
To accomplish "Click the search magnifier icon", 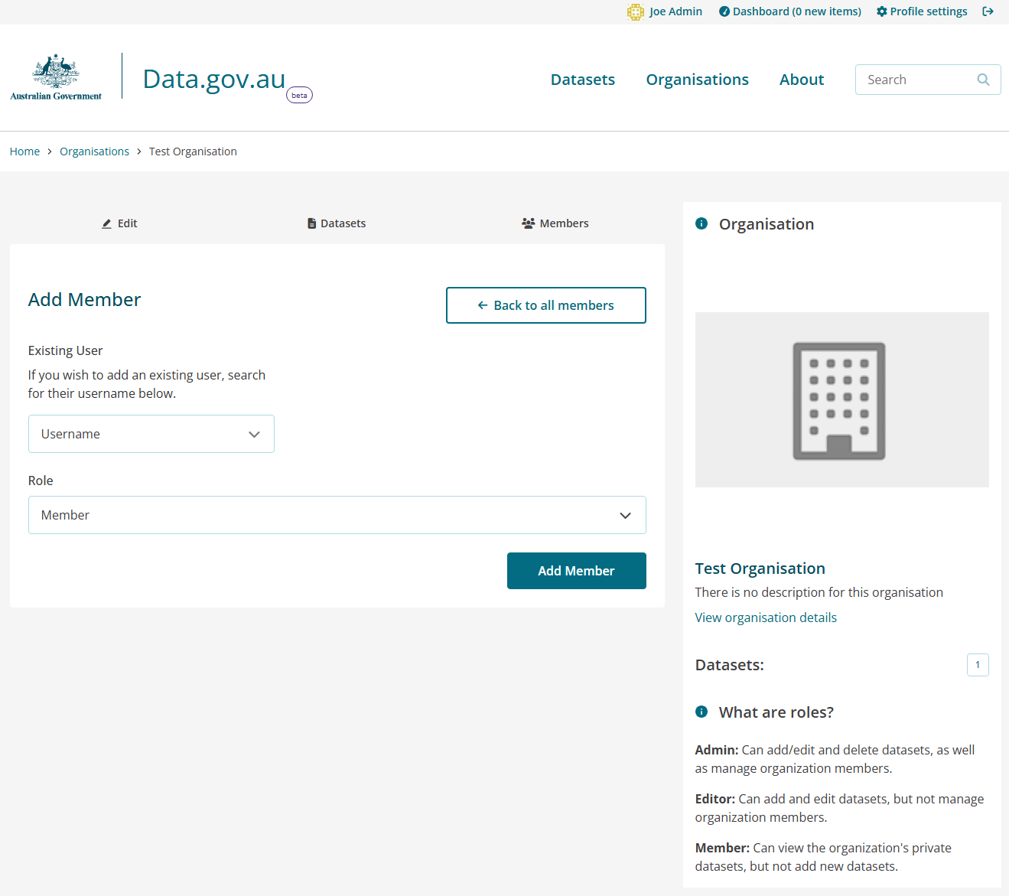I will click(x=983, y=80).
